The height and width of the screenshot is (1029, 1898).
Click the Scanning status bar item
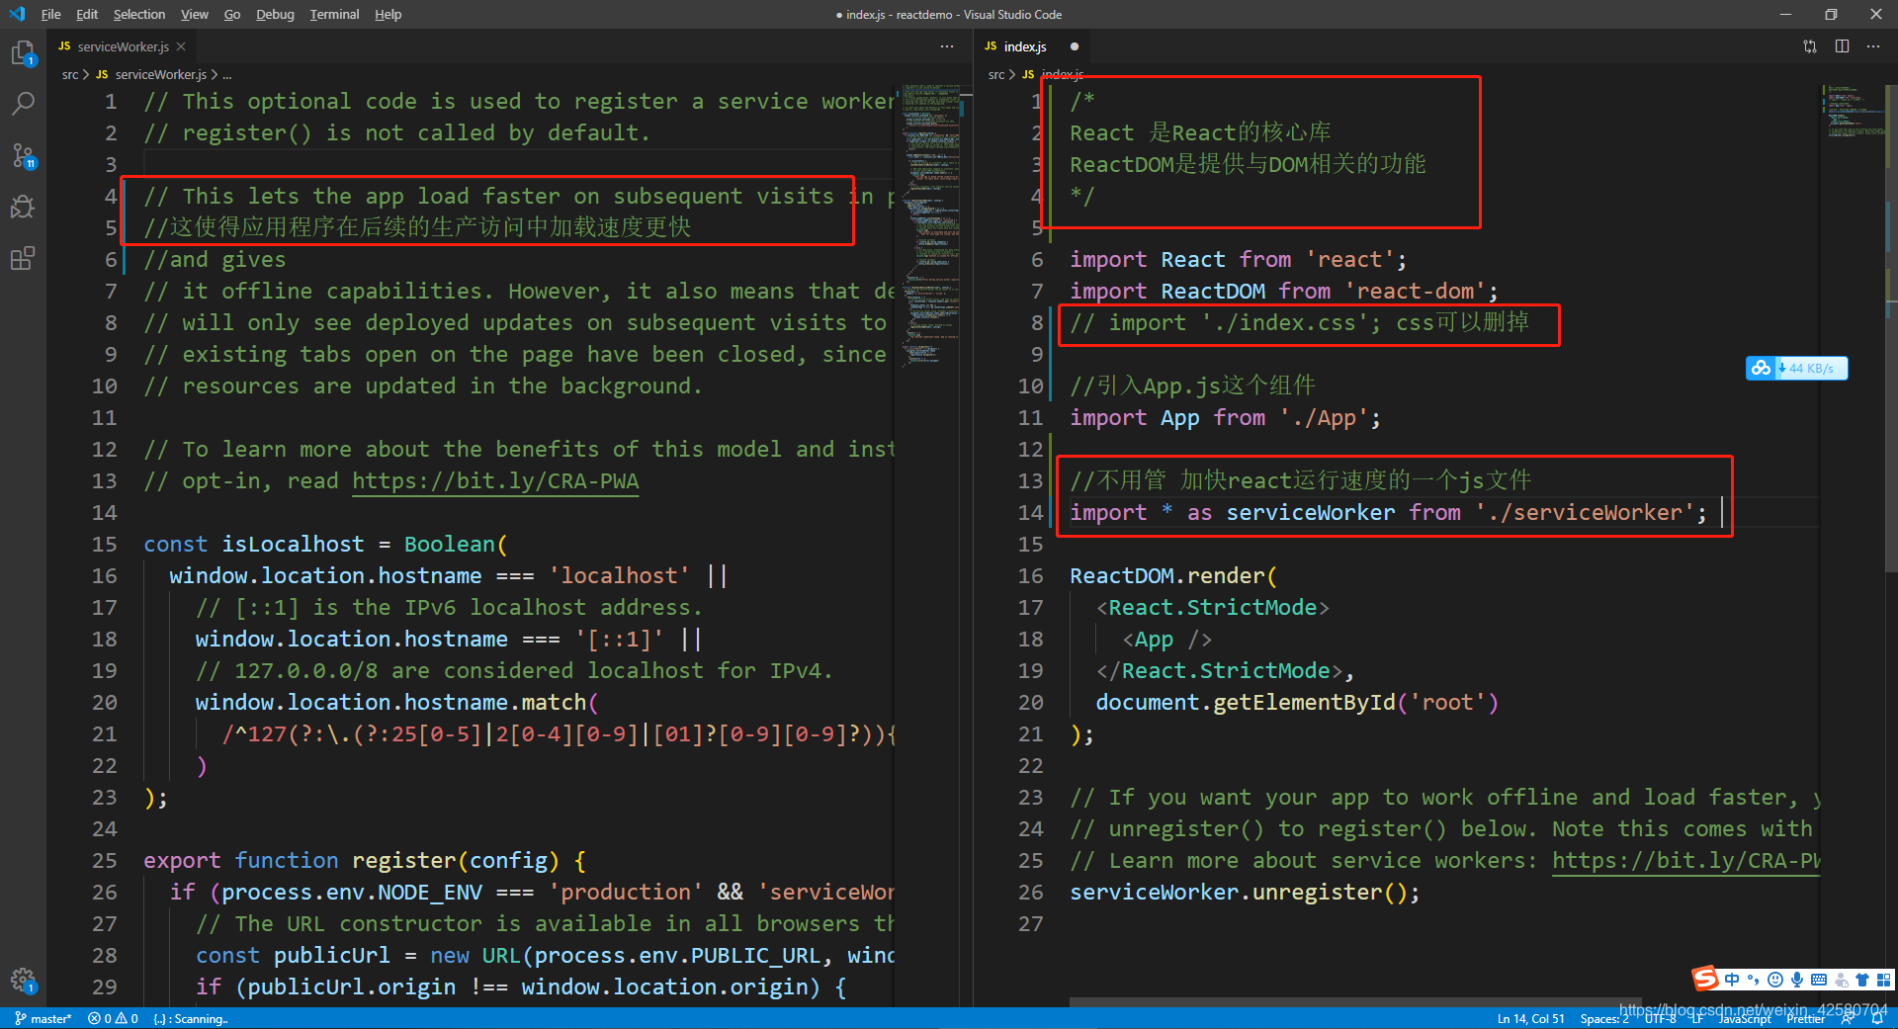191,1018
